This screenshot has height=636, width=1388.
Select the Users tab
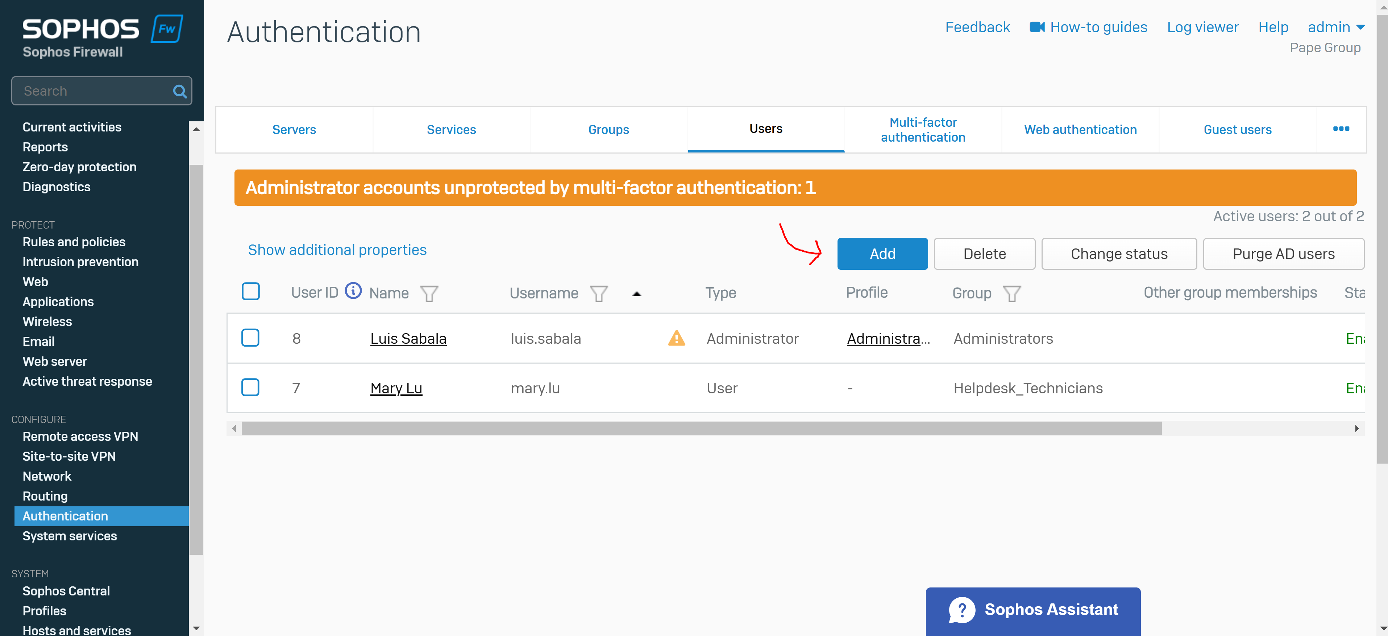click(x=766, y=129)
